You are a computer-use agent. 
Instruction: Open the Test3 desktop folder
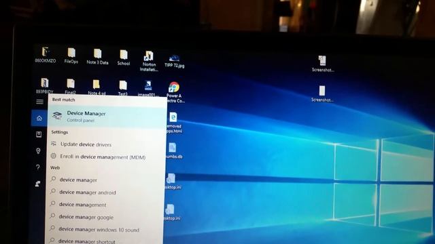coord(123,88)
